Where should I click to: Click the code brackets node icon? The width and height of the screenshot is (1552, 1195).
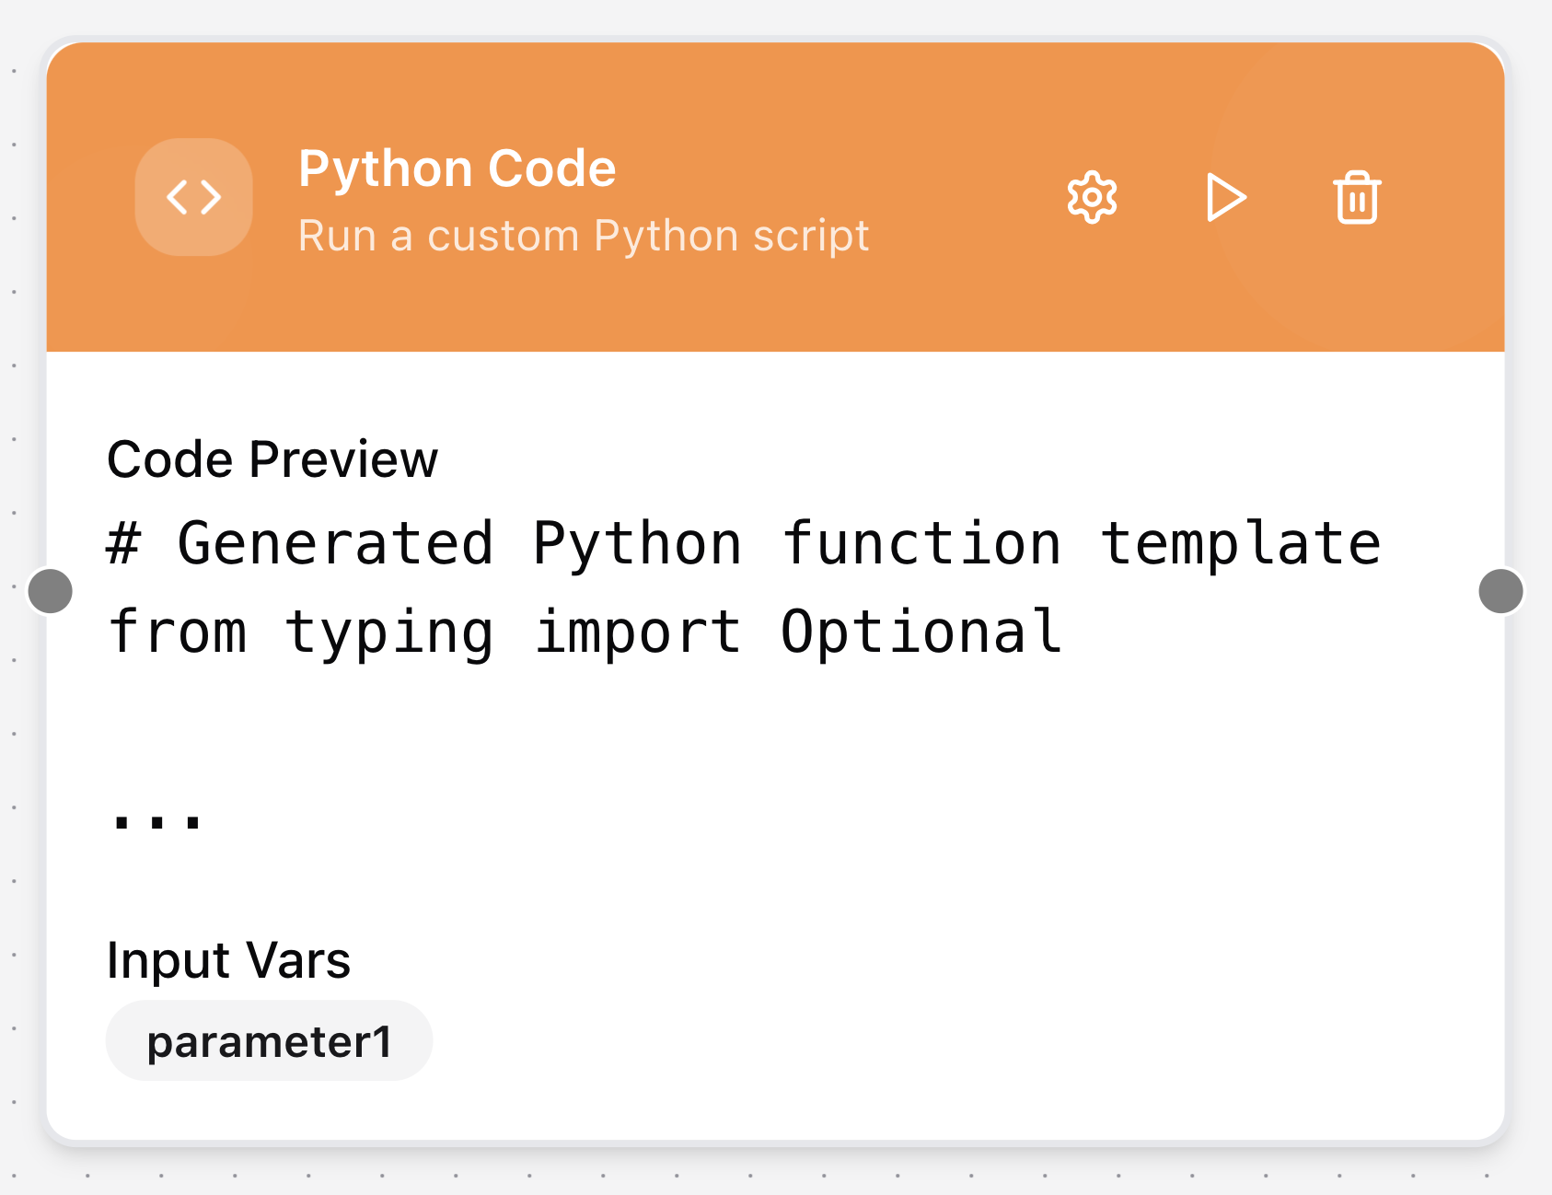[x=193, y=197]
